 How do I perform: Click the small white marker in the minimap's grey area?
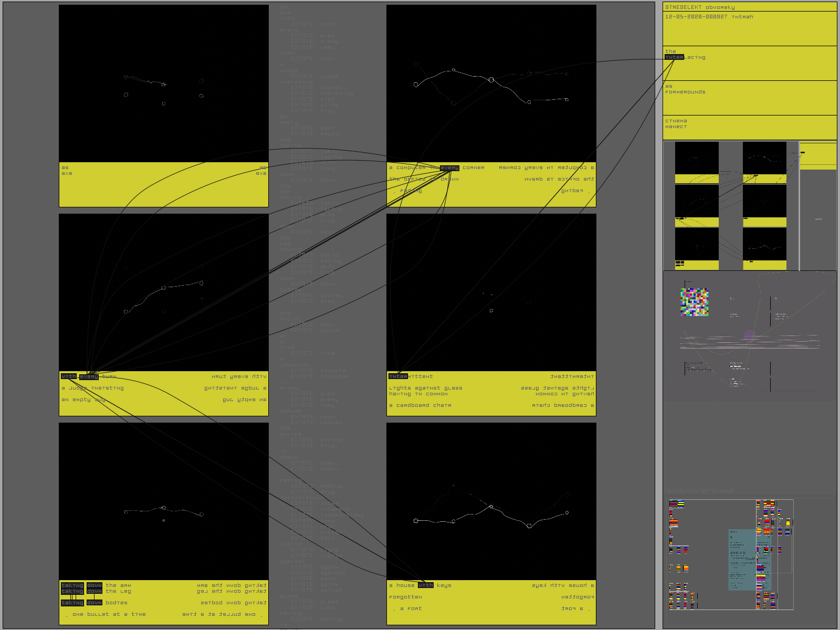coord(818,219)
